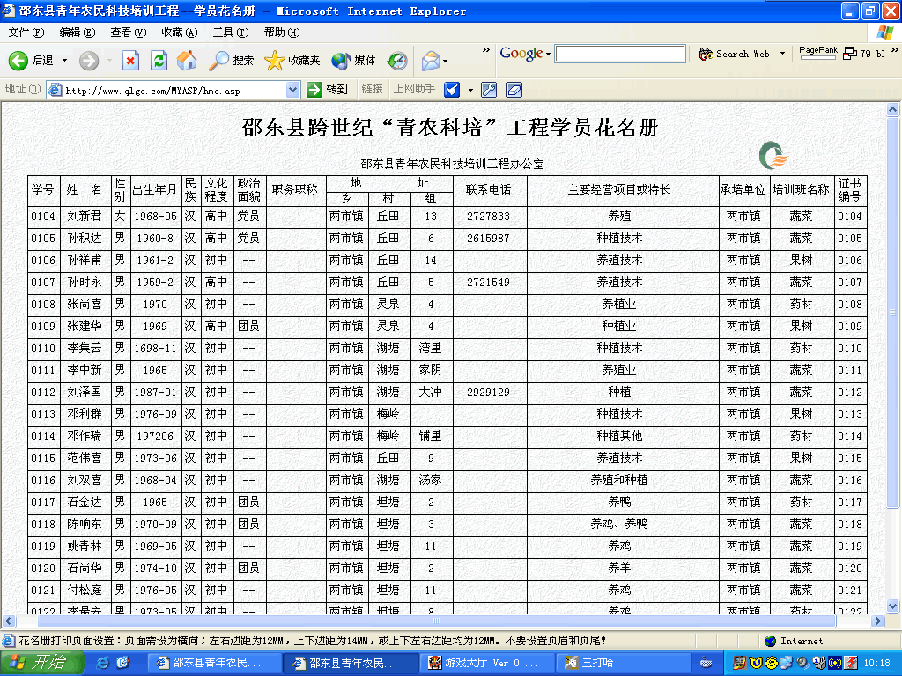Refresh the page using toolbar icon
Viewport: 902px width, 676px height.
point(159,61)
